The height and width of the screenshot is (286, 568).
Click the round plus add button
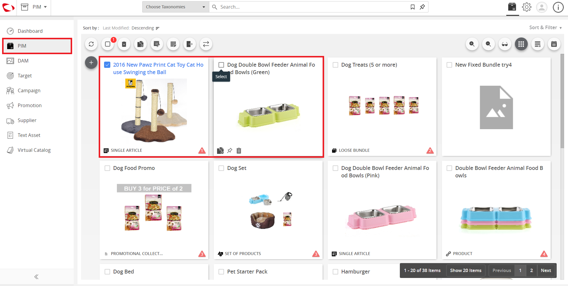91,62
